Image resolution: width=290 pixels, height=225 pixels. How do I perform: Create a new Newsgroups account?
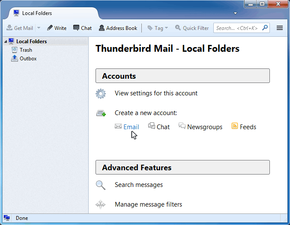pyautogui.click(x=205, y=127)
